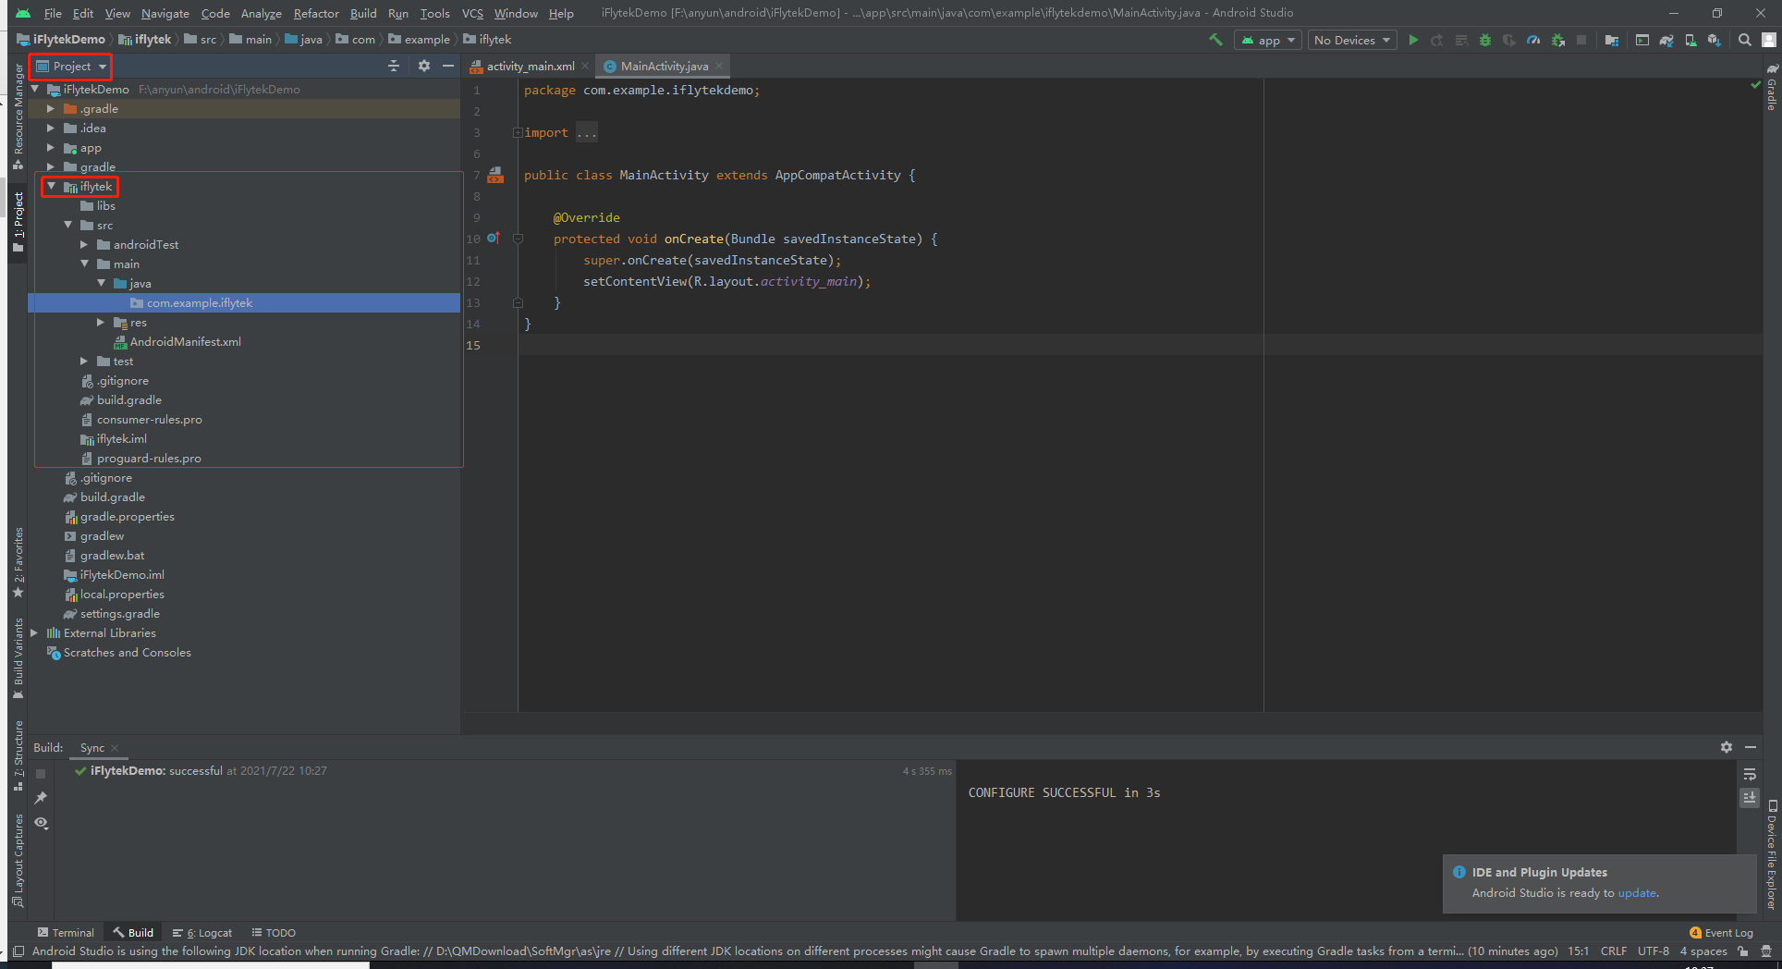Run the app with green play button
Screen dimensions: 1782x969
[1413, 40]
